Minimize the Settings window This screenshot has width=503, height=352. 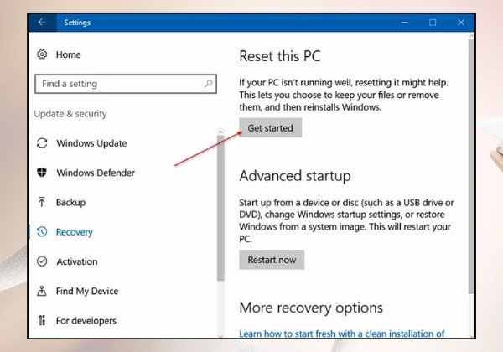pos(404,23)
